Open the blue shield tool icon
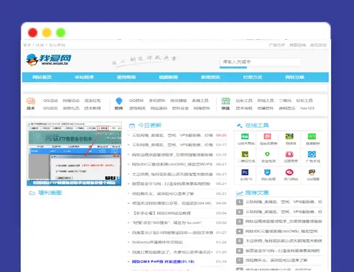The width and height of the screenshot is (354, 272). (x=267, y=172)
